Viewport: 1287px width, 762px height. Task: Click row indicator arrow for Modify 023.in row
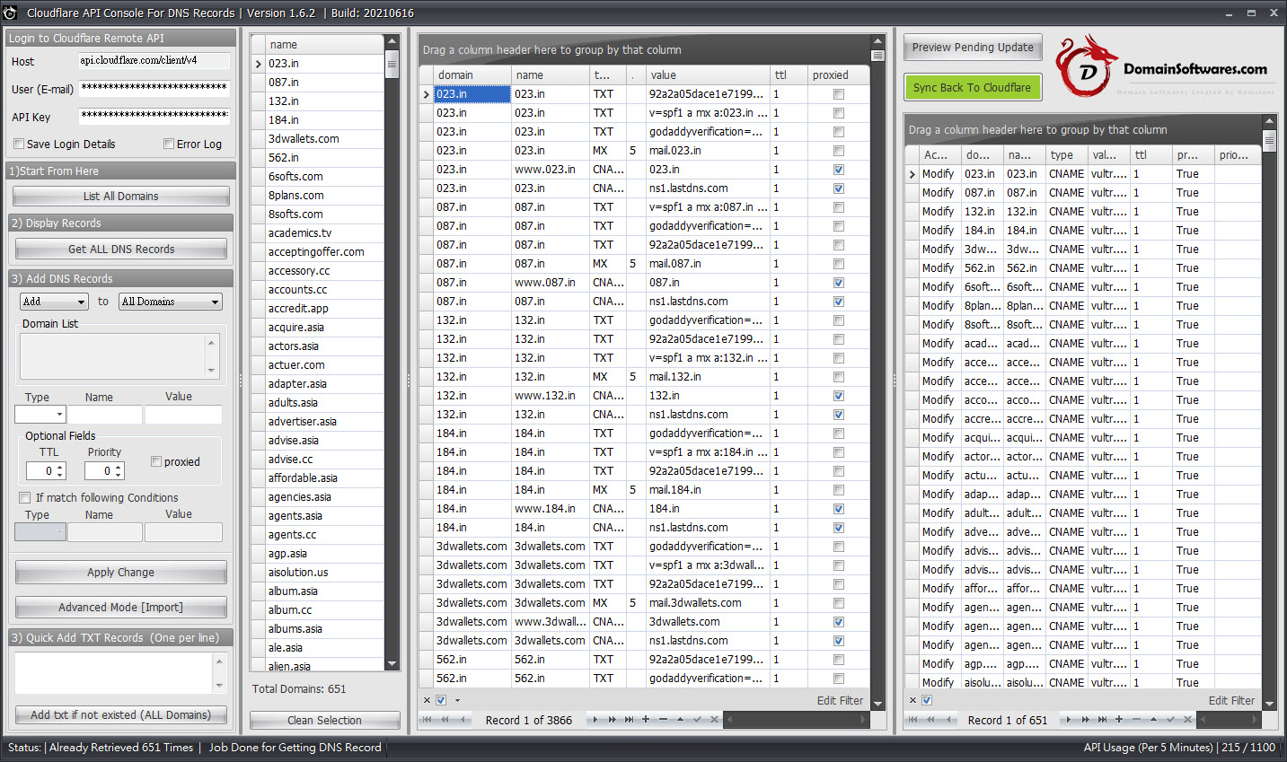pos(912,174)
